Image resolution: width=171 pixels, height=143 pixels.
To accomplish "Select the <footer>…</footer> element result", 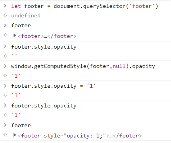I will click(47, 36).
